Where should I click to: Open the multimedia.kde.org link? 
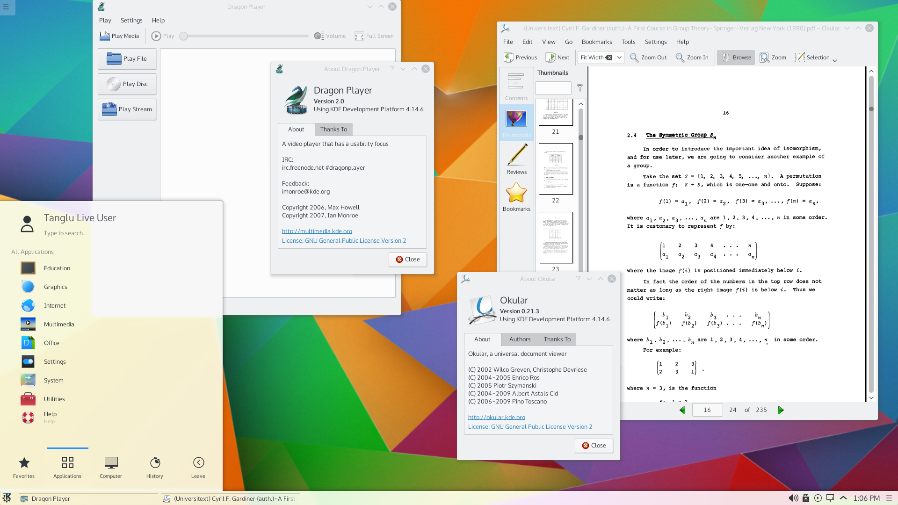pyautogui.click(x=317, y=231)
